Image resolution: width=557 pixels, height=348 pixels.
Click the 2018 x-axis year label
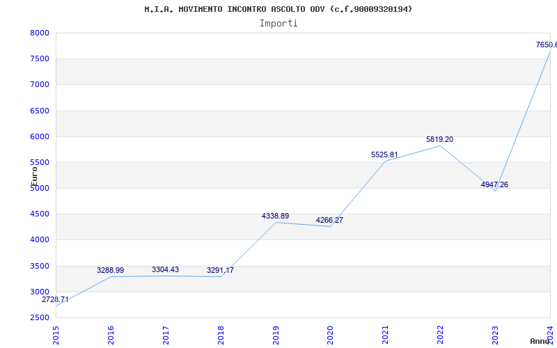(x=221, y=335)
